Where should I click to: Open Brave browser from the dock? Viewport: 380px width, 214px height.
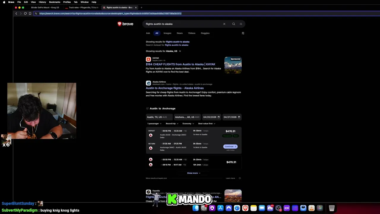245,208
